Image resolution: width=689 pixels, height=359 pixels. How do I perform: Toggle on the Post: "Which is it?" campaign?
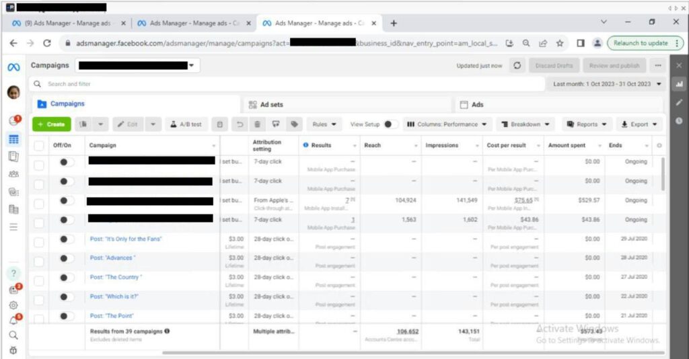(67, 296)
